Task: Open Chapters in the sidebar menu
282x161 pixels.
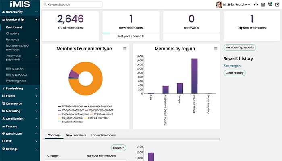Action: tap(12, 33)
